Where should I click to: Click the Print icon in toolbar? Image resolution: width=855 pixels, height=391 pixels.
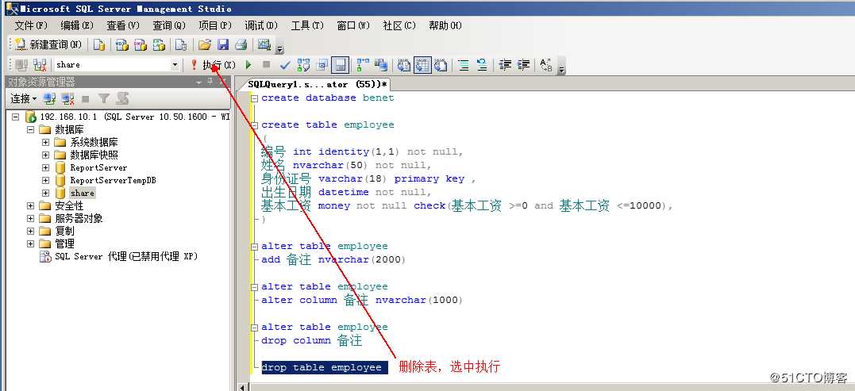click(241, 44)
